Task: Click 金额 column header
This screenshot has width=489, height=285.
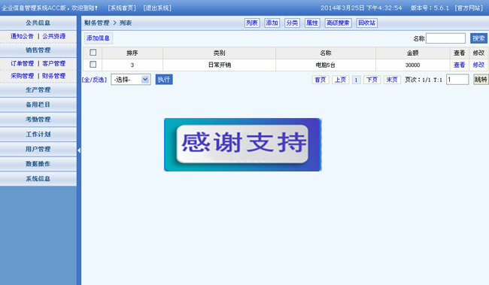Action: [x=412, y=53]
